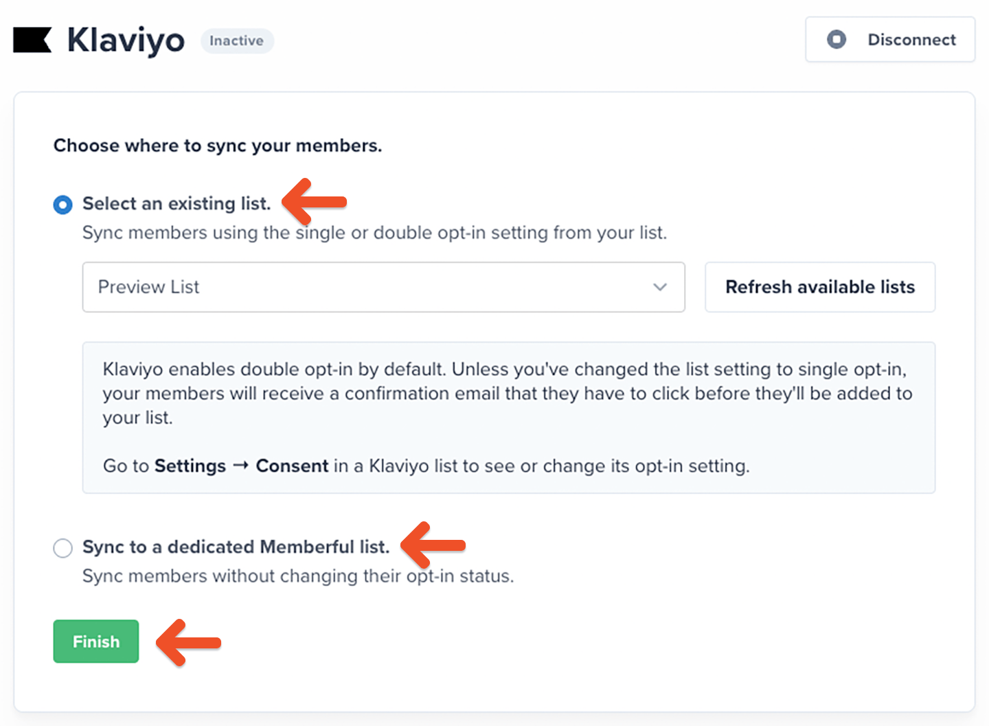The width and height of the screenshot is (989, 726).
Task: Click the bold Consent text in the info box
Action: (x=292, y=466)
